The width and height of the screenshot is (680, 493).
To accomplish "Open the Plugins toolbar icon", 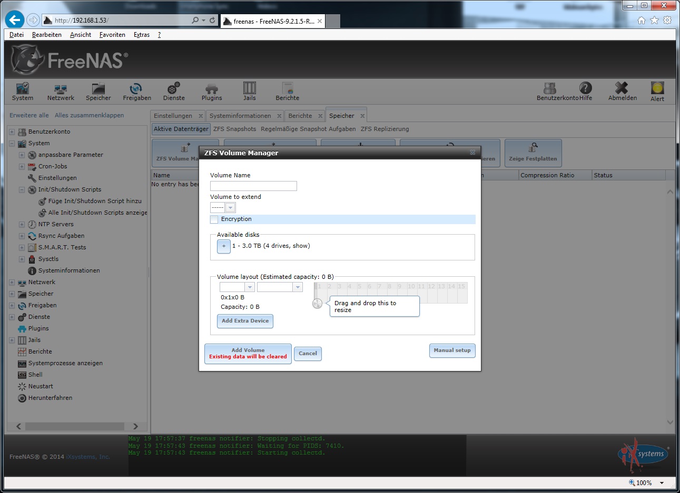I will [212, 92].
